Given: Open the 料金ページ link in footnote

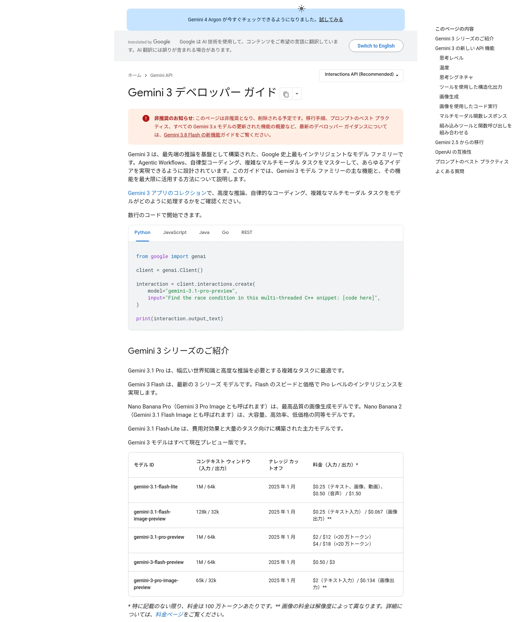Looking at the screenshot, I should 169,614.
